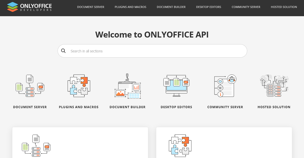Viewport: 304px width, 158px height.
Task: Click puzzle icon in right bottom card
Action: pos(180,145)
